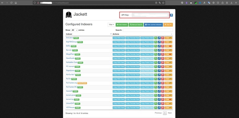Search RinTor.NeT using its magnifier icon
Viewport: 239px width, 118px height.
(155, 75)
